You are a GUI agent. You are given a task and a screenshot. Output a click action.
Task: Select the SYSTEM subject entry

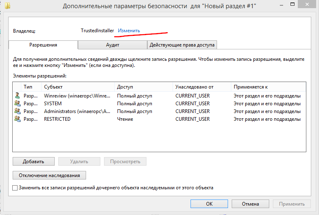[53, 104]
